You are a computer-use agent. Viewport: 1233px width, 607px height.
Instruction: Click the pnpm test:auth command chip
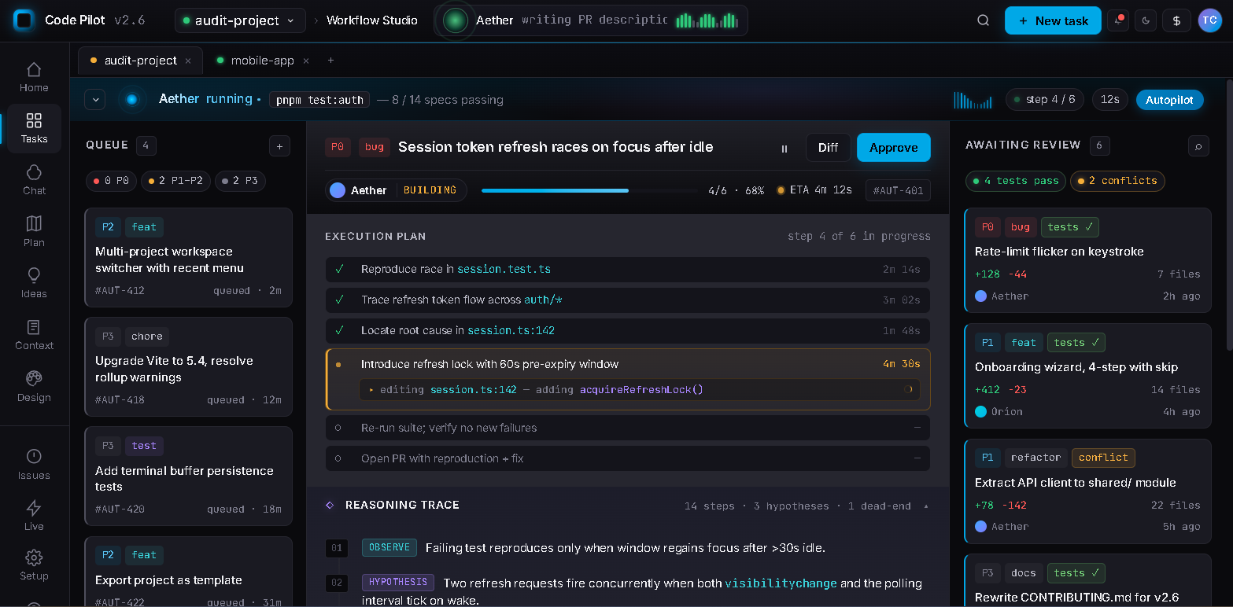(x=319, y=100)
